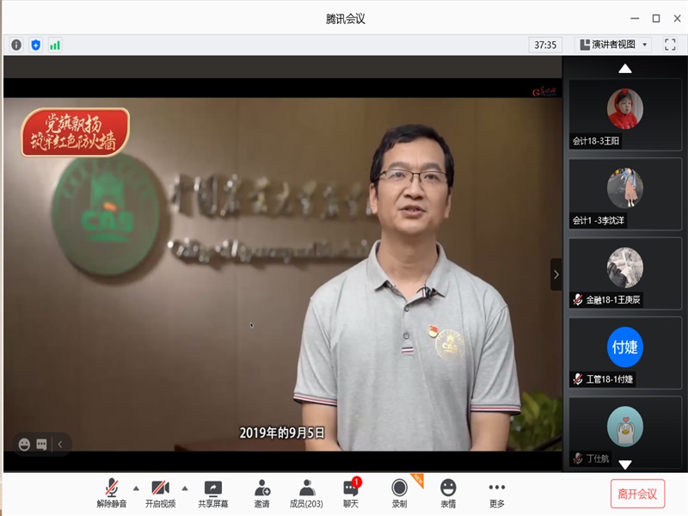Expand video options arrow beside 开启视频
This screenshot has width=688, height=516.
coord(185,488)
